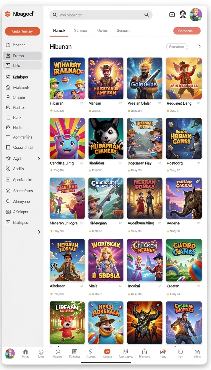Click the Nbagocl logo icon
This screenshot has width=211, height=370.
click(8, 14)
